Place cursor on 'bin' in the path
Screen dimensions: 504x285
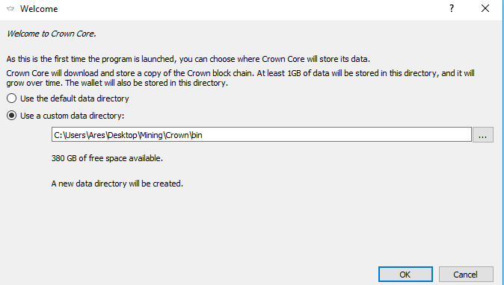(197, 135)
